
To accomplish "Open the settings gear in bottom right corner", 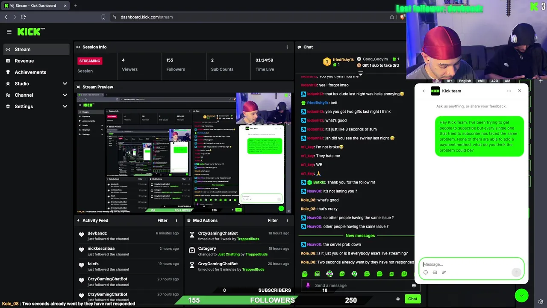I will click(x=541, y=302).
